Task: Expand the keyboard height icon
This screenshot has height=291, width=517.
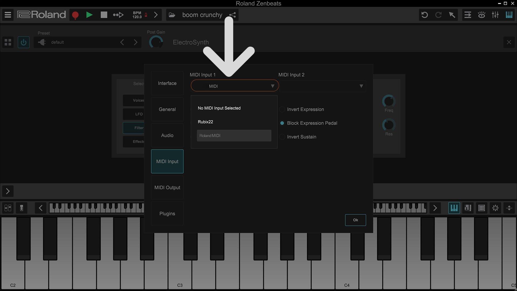Action: (509, 208)
